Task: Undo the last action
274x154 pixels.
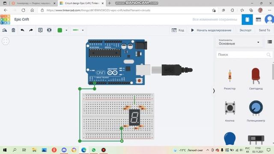Action: [x=22, y=30]
